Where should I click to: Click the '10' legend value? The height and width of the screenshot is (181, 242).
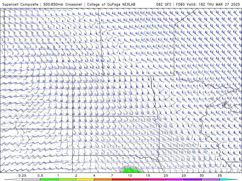[130, 176]
